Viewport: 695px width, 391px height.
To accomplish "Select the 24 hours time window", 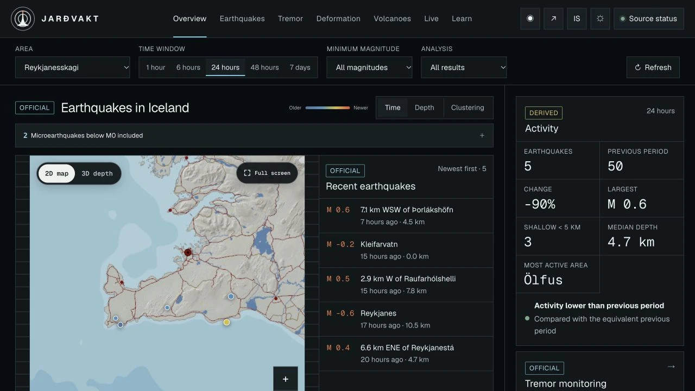I will pos(225,67).
